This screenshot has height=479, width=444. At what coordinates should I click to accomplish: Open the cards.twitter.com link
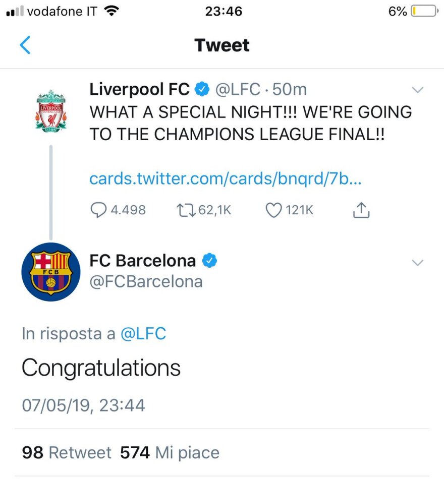point(225,179)
